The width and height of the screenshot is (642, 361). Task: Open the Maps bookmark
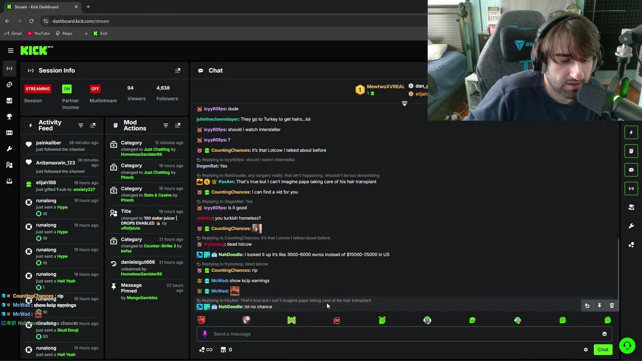(64, 34)
